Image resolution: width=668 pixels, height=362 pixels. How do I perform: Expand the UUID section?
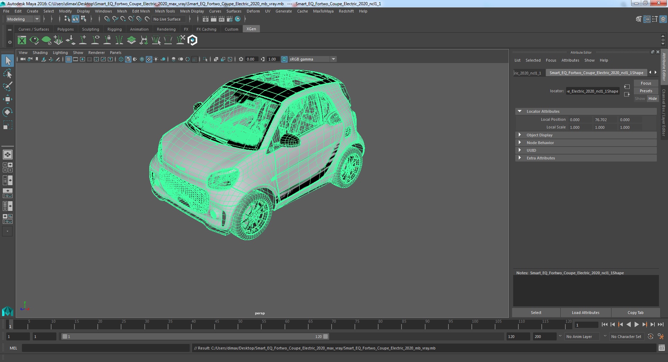pyautogui.click(x=519, y=150)
